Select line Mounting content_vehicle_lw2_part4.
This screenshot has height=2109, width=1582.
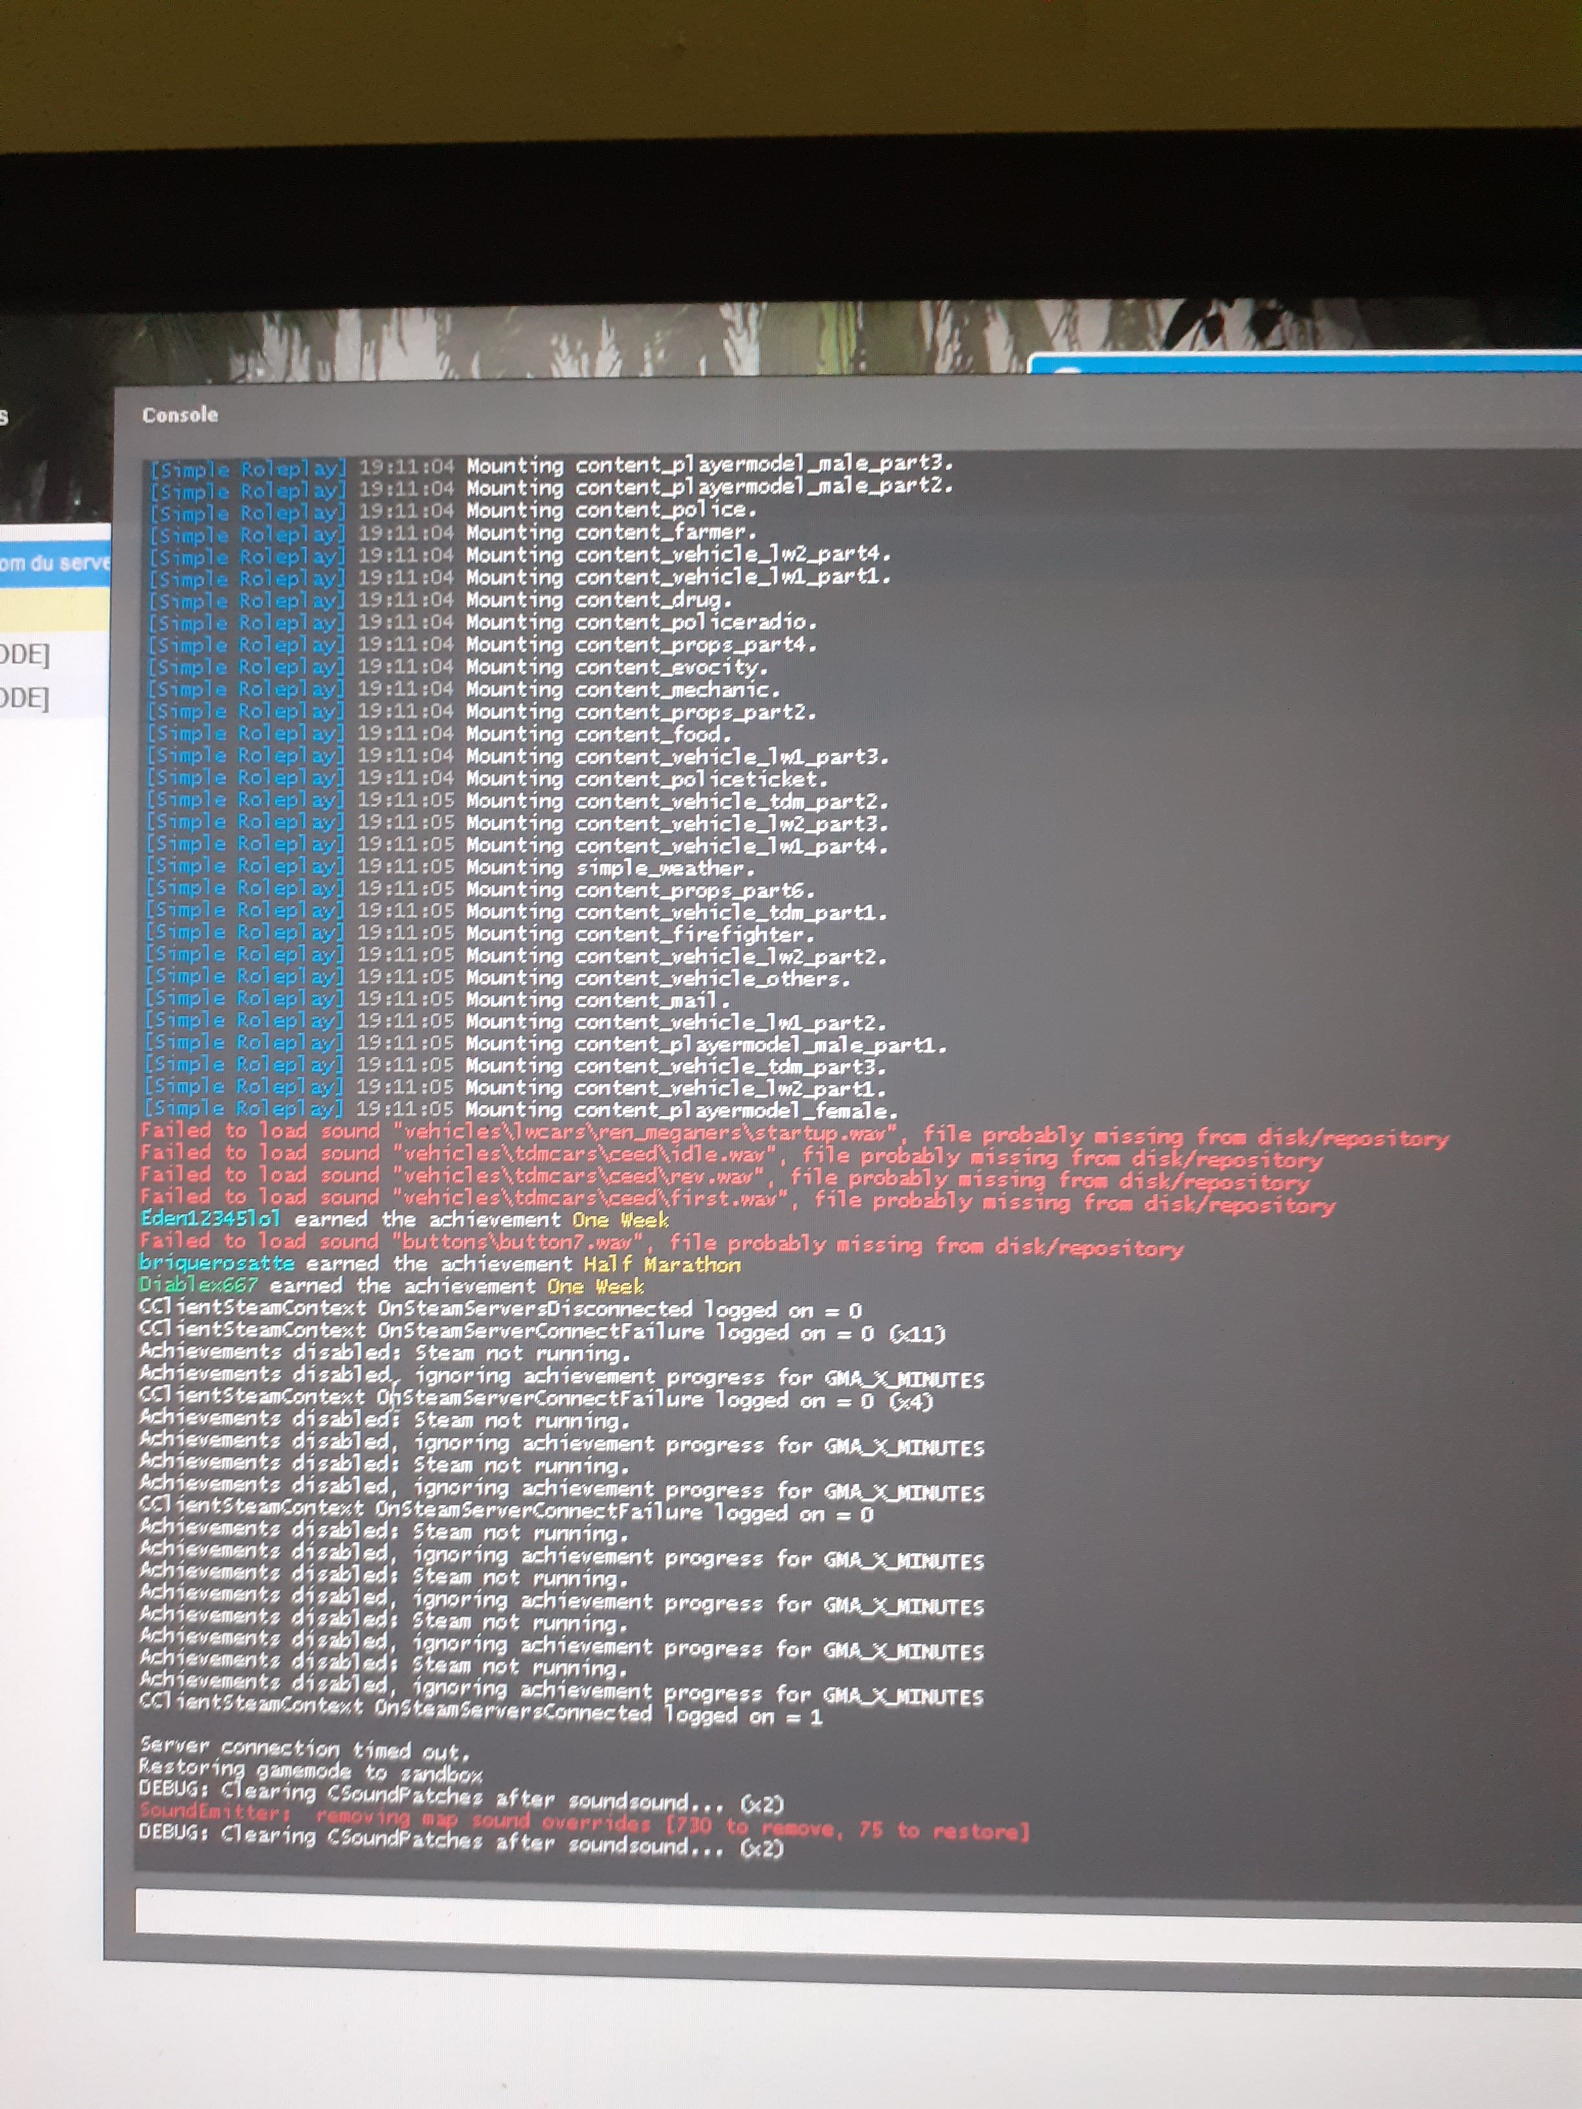click(520, 555)
